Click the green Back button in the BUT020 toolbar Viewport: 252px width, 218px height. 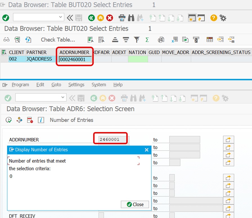click(x=91, y=18)
